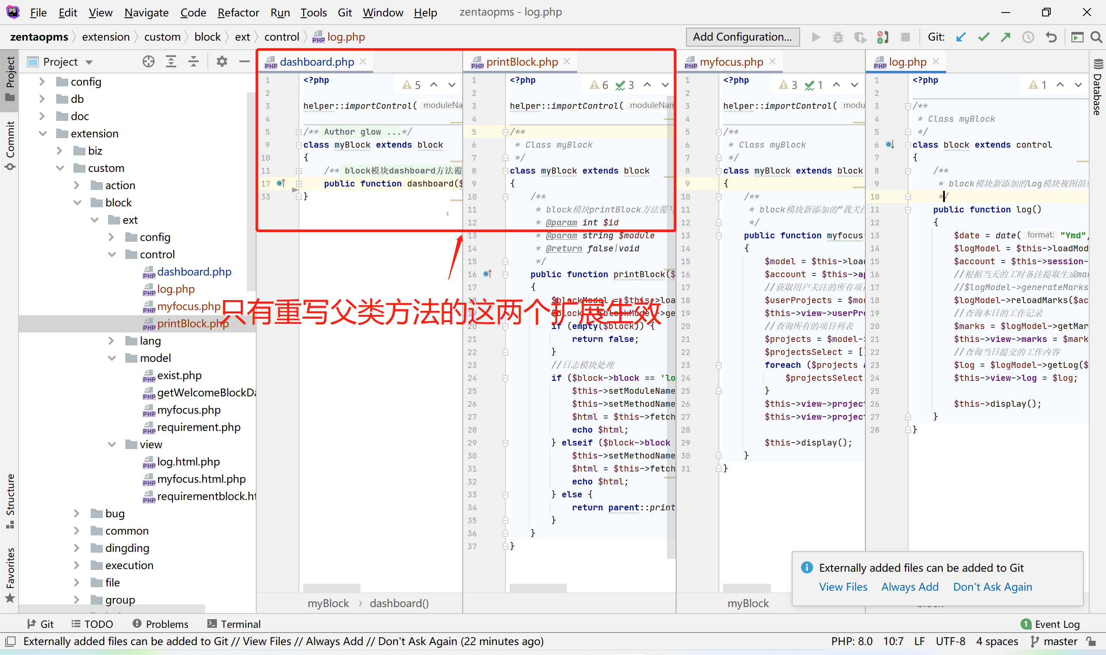
Task: Switch to the myfocus.php editor tab
Action: pyautogui.click(x=731, y=62)
